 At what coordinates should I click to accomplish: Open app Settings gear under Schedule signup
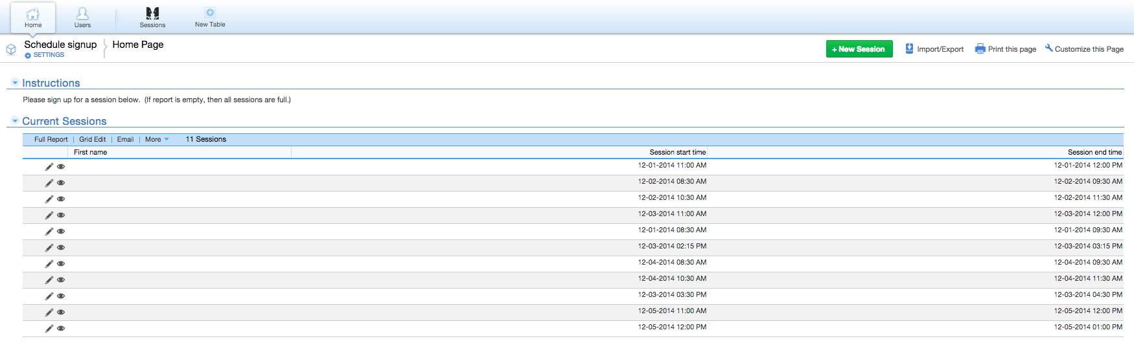(28, 56)
